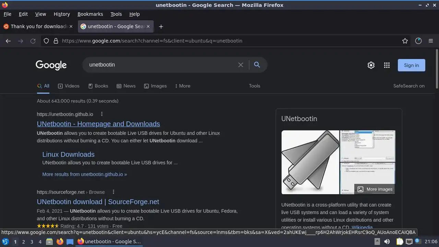Viewport: 439px width, 247px height.
Task: Click the top UNetbootin screenshot thumbnail
Action: pyautogui.click(x=367, y=146)
